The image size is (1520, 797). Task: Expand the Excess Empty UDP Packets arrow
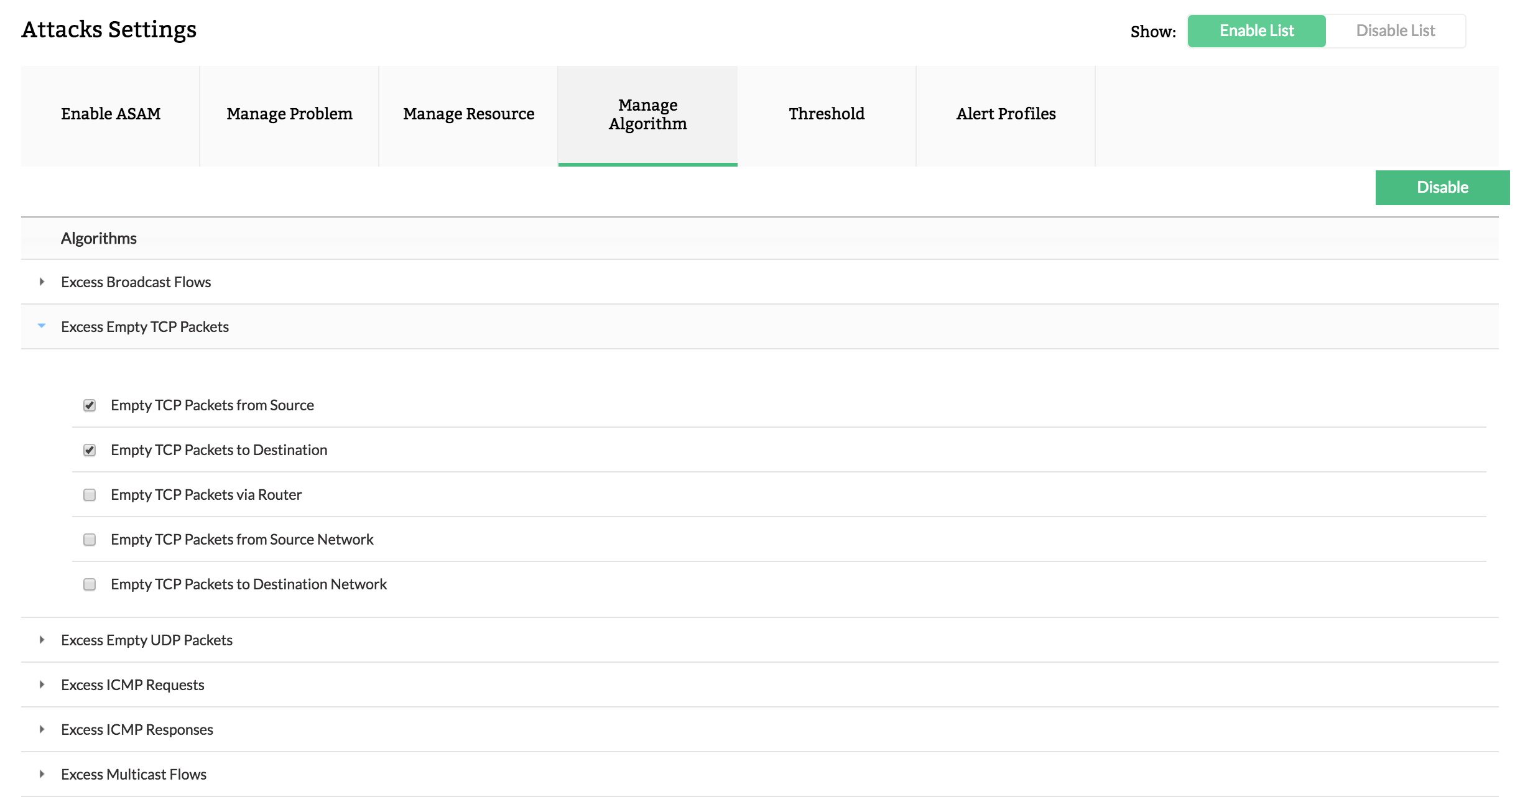pos(42,640)
